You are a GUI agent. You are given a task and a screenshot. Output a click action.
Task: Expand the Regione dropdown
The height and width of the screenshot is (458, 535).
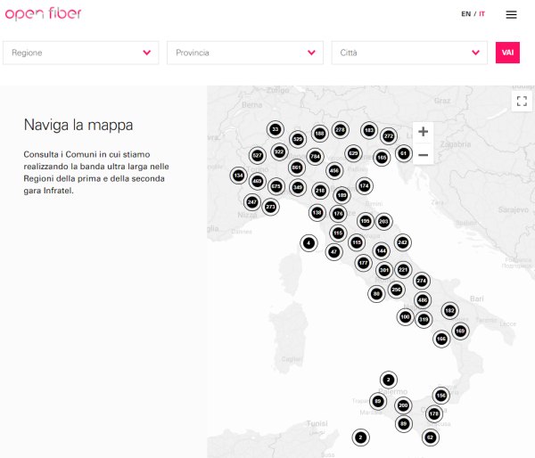81,53
